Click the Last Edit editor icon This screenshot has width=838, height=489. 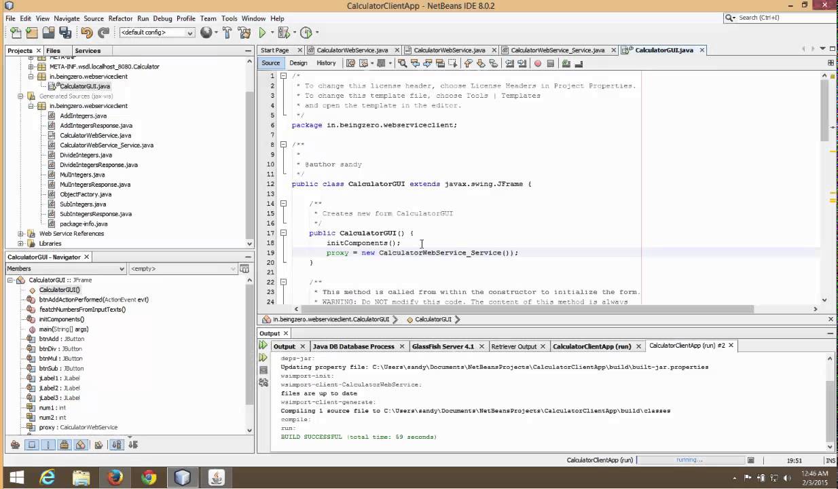click(350, 63)
